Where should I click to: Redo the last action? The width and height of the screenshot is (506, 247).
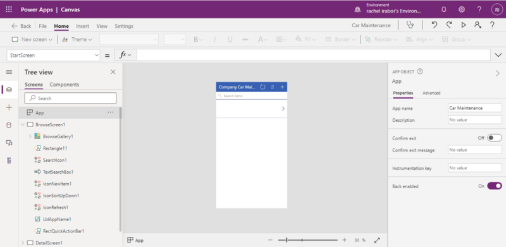point(449,25)
